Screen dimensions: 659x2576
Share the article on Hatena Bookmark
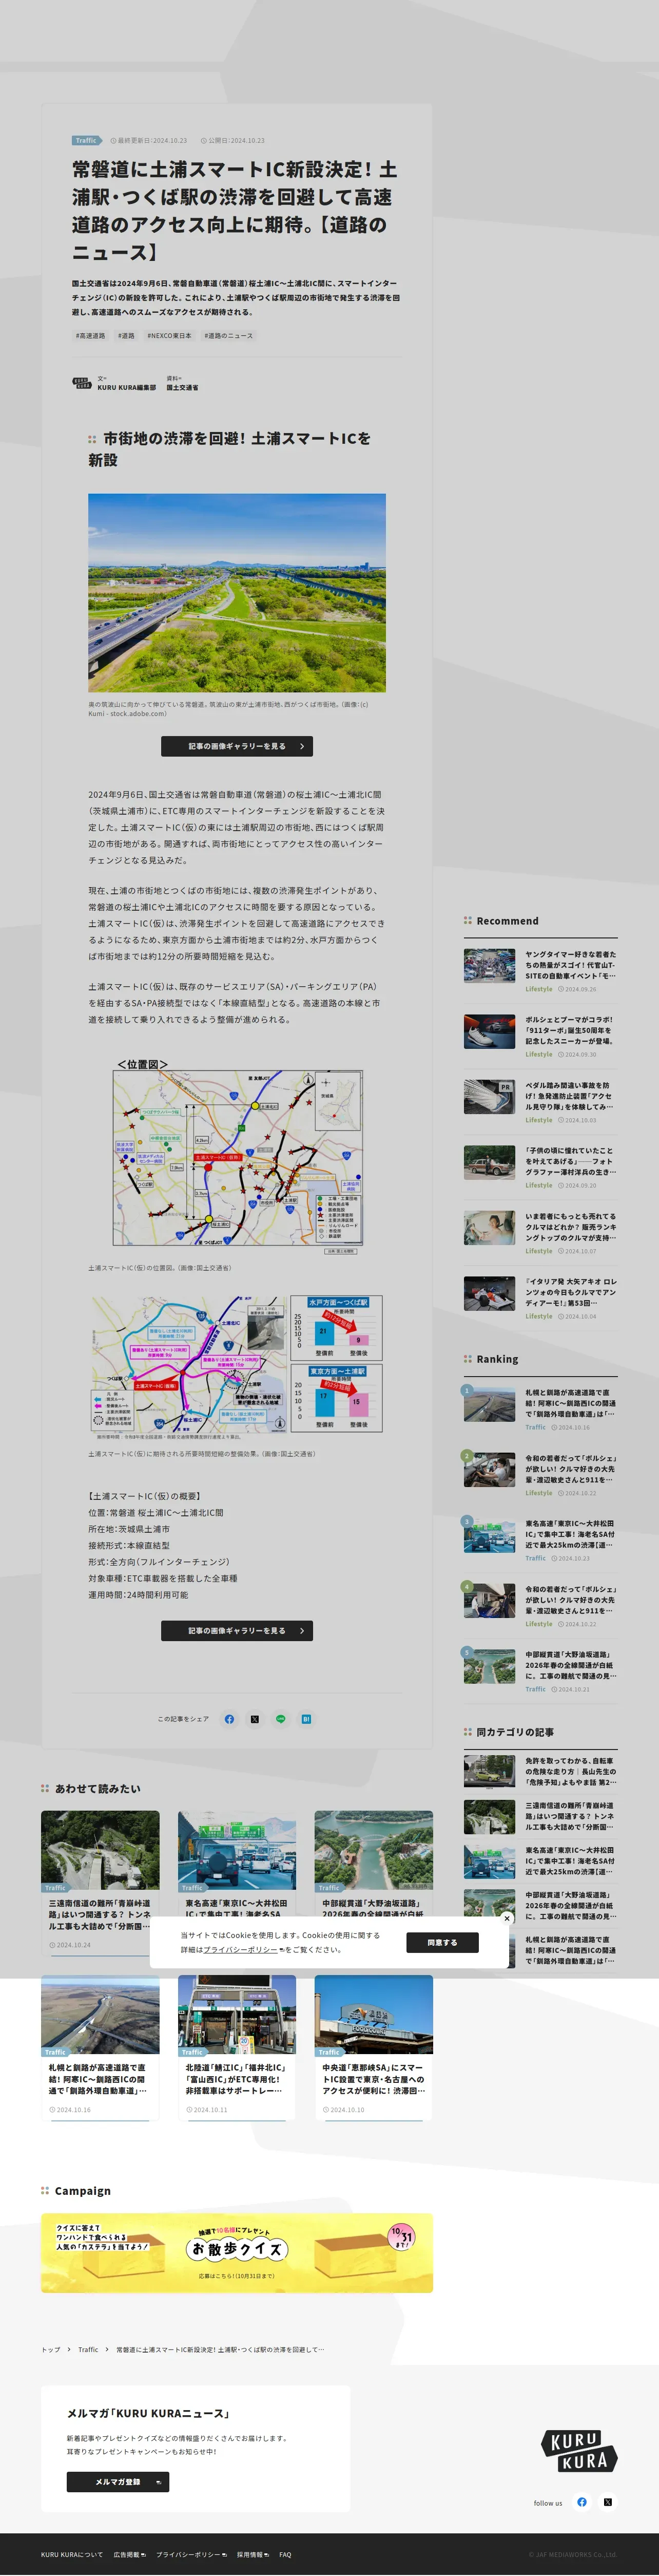coord(306,1719)
